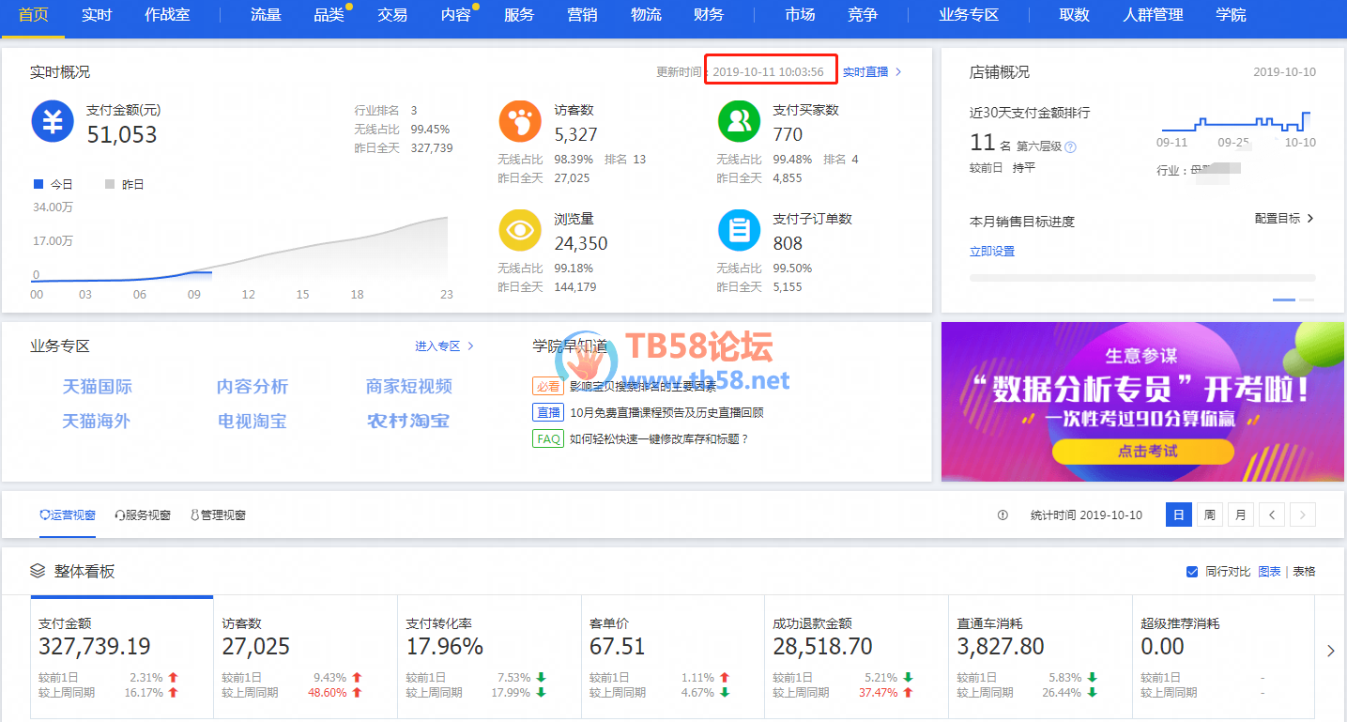Open the 天猫国际 zone link

pyautogui.click(x=98, y=387)
